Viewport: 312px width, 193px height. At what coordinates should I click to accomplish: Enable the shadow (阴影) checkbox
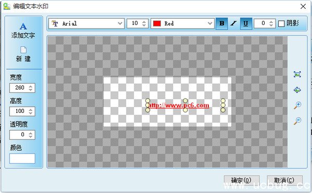coord(281,23)
